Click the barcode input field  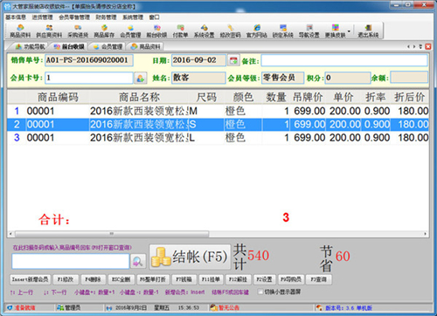(x=71, y=261)
